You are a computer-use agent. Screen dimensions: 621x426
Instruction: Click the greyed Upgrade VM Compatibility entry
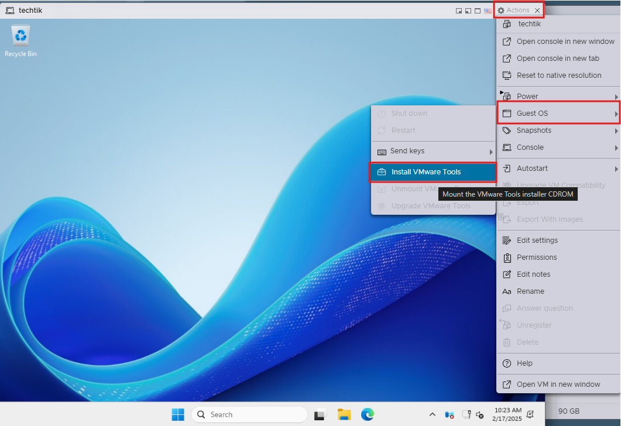558,185
